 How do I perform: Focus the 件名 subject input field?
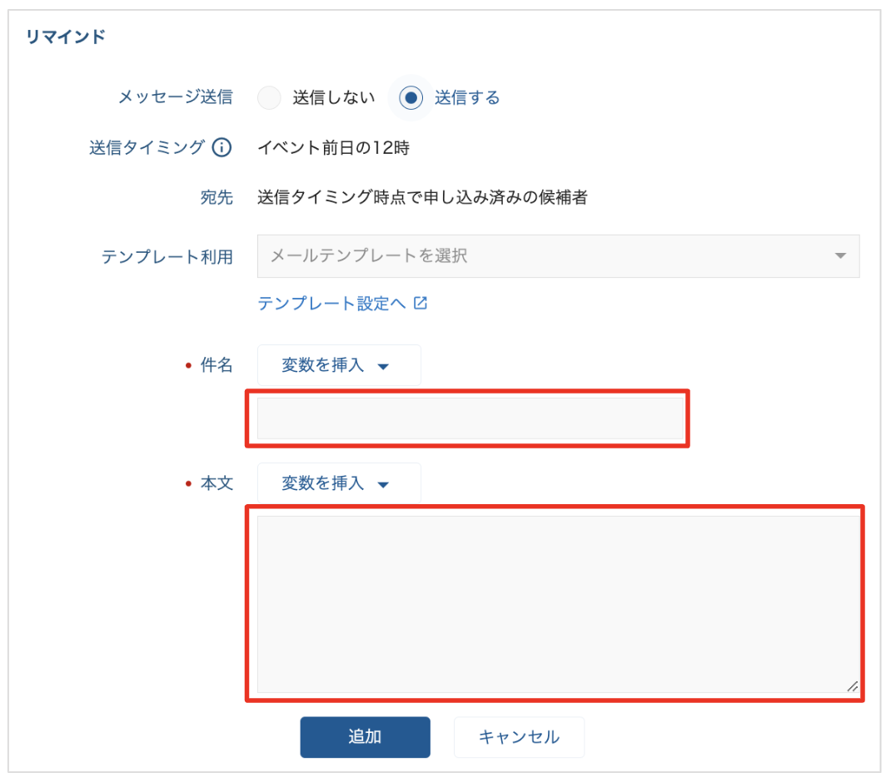click(470, 418)
